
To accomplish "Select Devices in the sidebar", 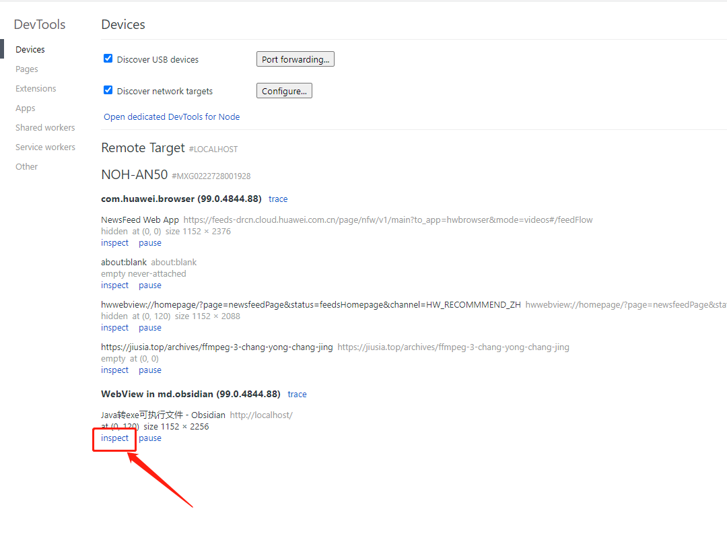I will [30, 49].
